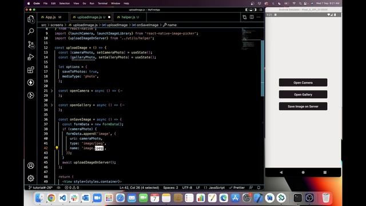Open Terminal from the dock

[297, 198]
